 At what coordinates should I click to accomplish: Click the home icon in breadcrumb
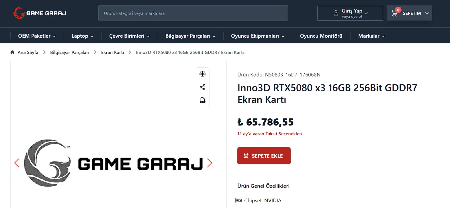point(12,52)
